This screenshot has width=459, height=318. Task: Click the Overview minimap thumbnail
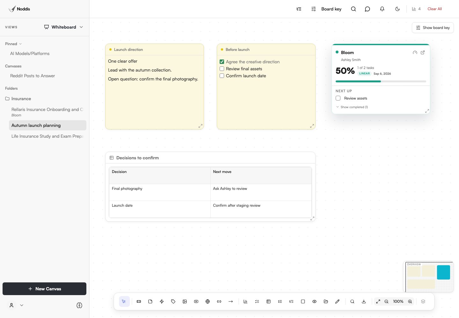[x=429, y=277]
